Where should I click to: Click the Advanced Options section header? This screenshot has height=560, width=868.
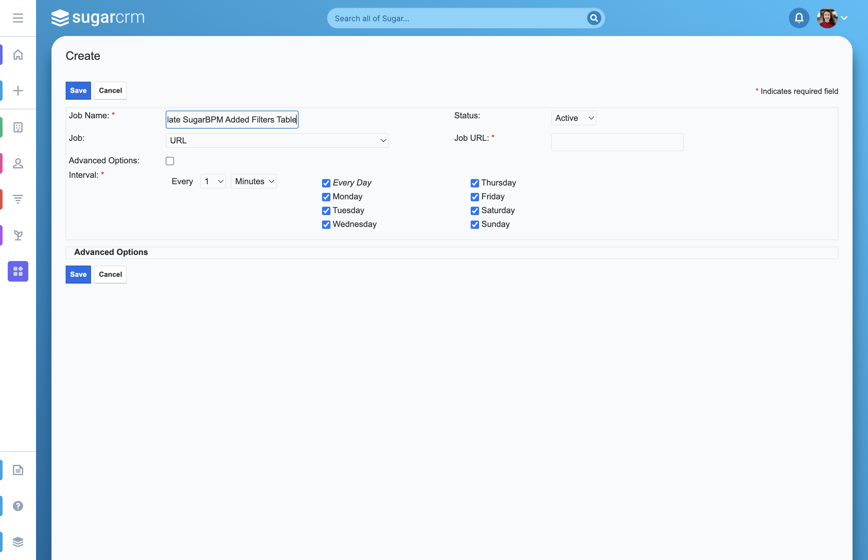pyautogui.click(x=111, y=252)
